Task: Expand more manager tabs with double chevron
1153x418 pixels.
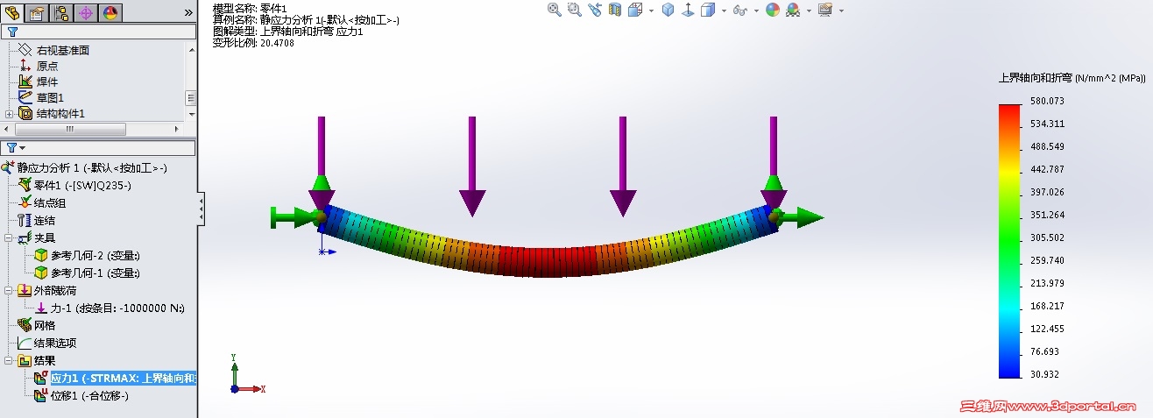Action: coord(188,12)
